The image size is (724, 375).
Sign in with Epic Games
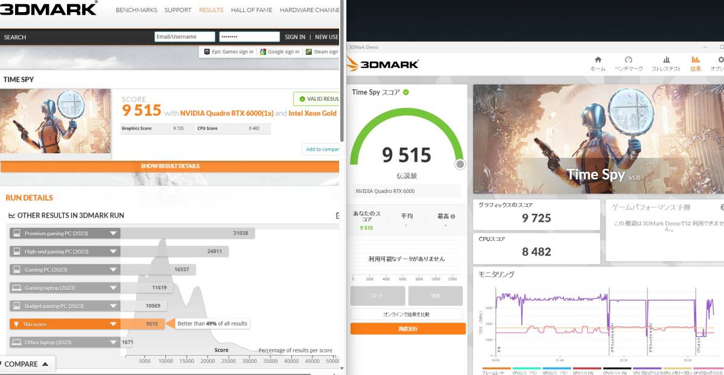tap(229, 52)
